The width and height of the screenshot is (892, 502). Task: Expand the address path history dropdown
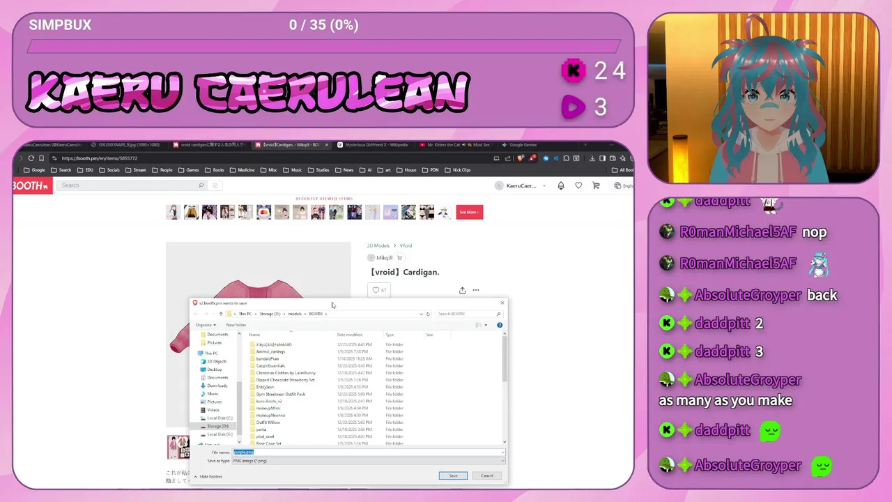pos(420,314)
